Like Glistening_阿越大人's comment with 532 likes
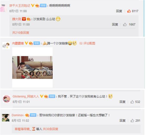 tap(132, 102)
